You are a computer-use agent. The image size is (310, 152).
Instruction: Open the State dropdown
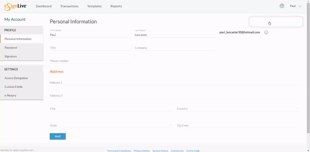[111, 125]
